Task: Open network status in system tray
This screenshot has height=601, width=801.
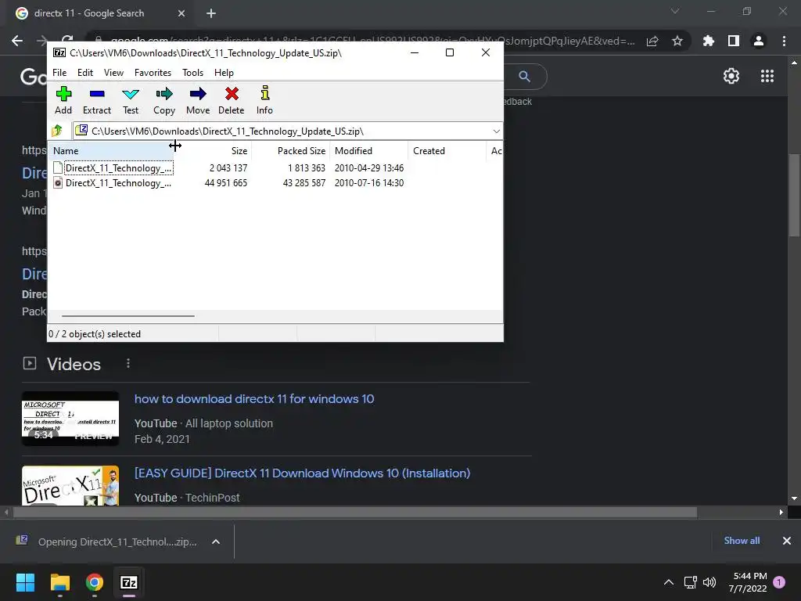Action: click(x=691, y=582)
